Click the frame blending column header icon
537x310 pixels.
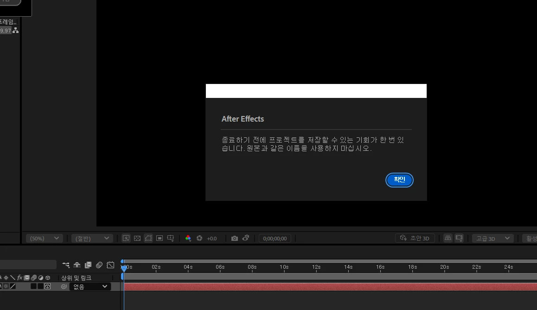27,278
